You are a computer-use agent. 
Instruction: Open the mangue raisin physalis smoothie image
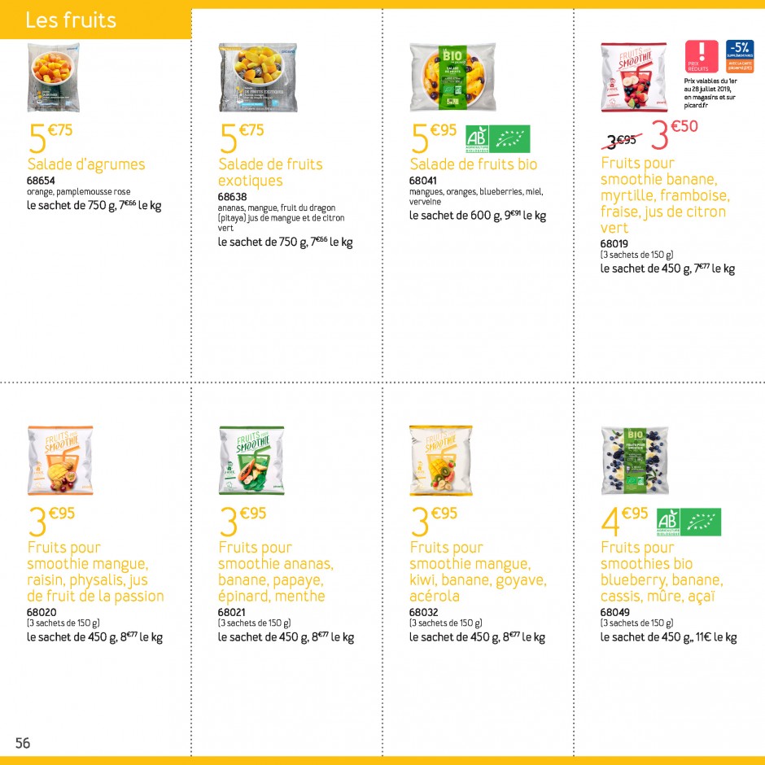[60, 461]
